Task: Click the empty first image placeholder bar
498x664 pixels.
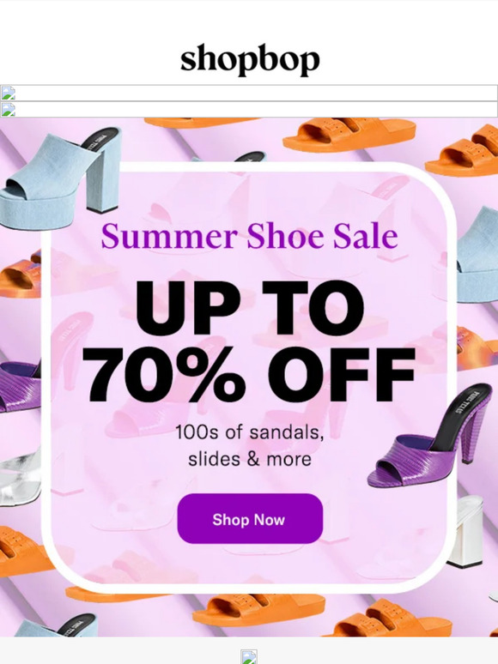Action: click(249, 94)
